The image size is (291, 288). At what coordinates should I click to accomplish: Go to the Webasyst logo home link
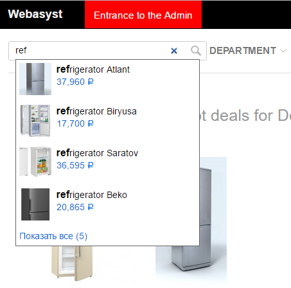click(35, 14)
